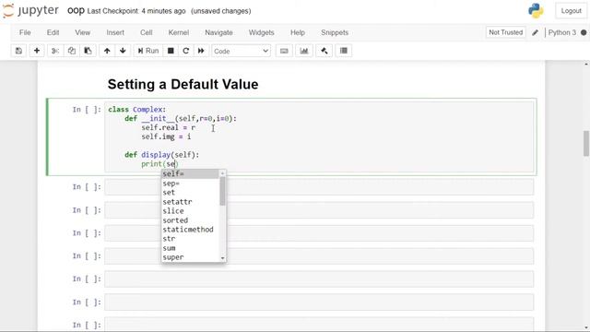This screenshot has width=590, height=332.
Task: Choose sum from autocomplete list
Action: point(191,248)
